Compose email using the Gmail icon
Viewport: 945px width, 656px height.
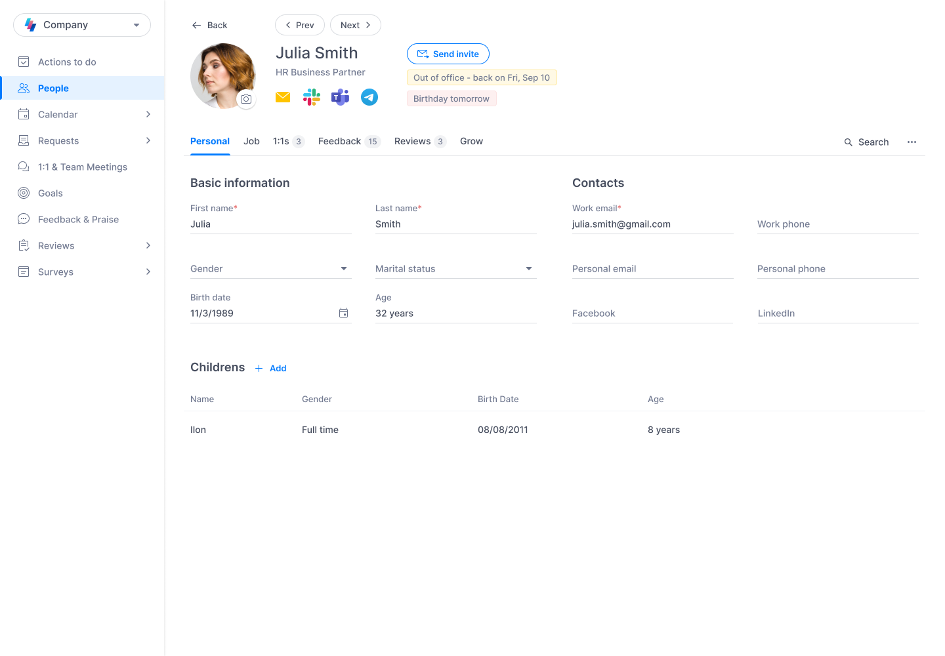[x=282, y=96]
